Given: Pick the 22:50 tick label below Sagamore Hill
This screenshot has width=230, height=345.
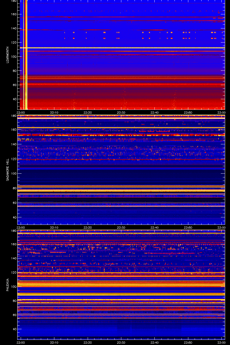Looking at the screenshot, I should point(188,227).
